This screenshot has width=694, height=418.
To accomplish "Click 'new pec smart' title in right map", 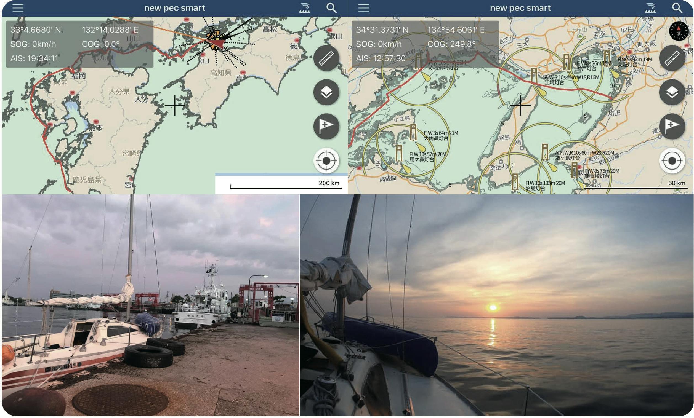I will click(520, 8).
